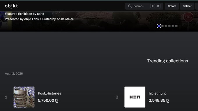
Task: Open the Post_Histories collection thumbnail
Action: click(x=24, y=97)
